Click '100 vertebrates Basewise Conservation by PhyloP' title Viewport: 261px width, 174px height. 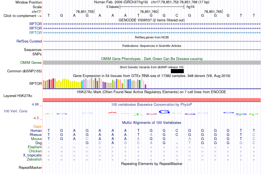click(152, 105)
